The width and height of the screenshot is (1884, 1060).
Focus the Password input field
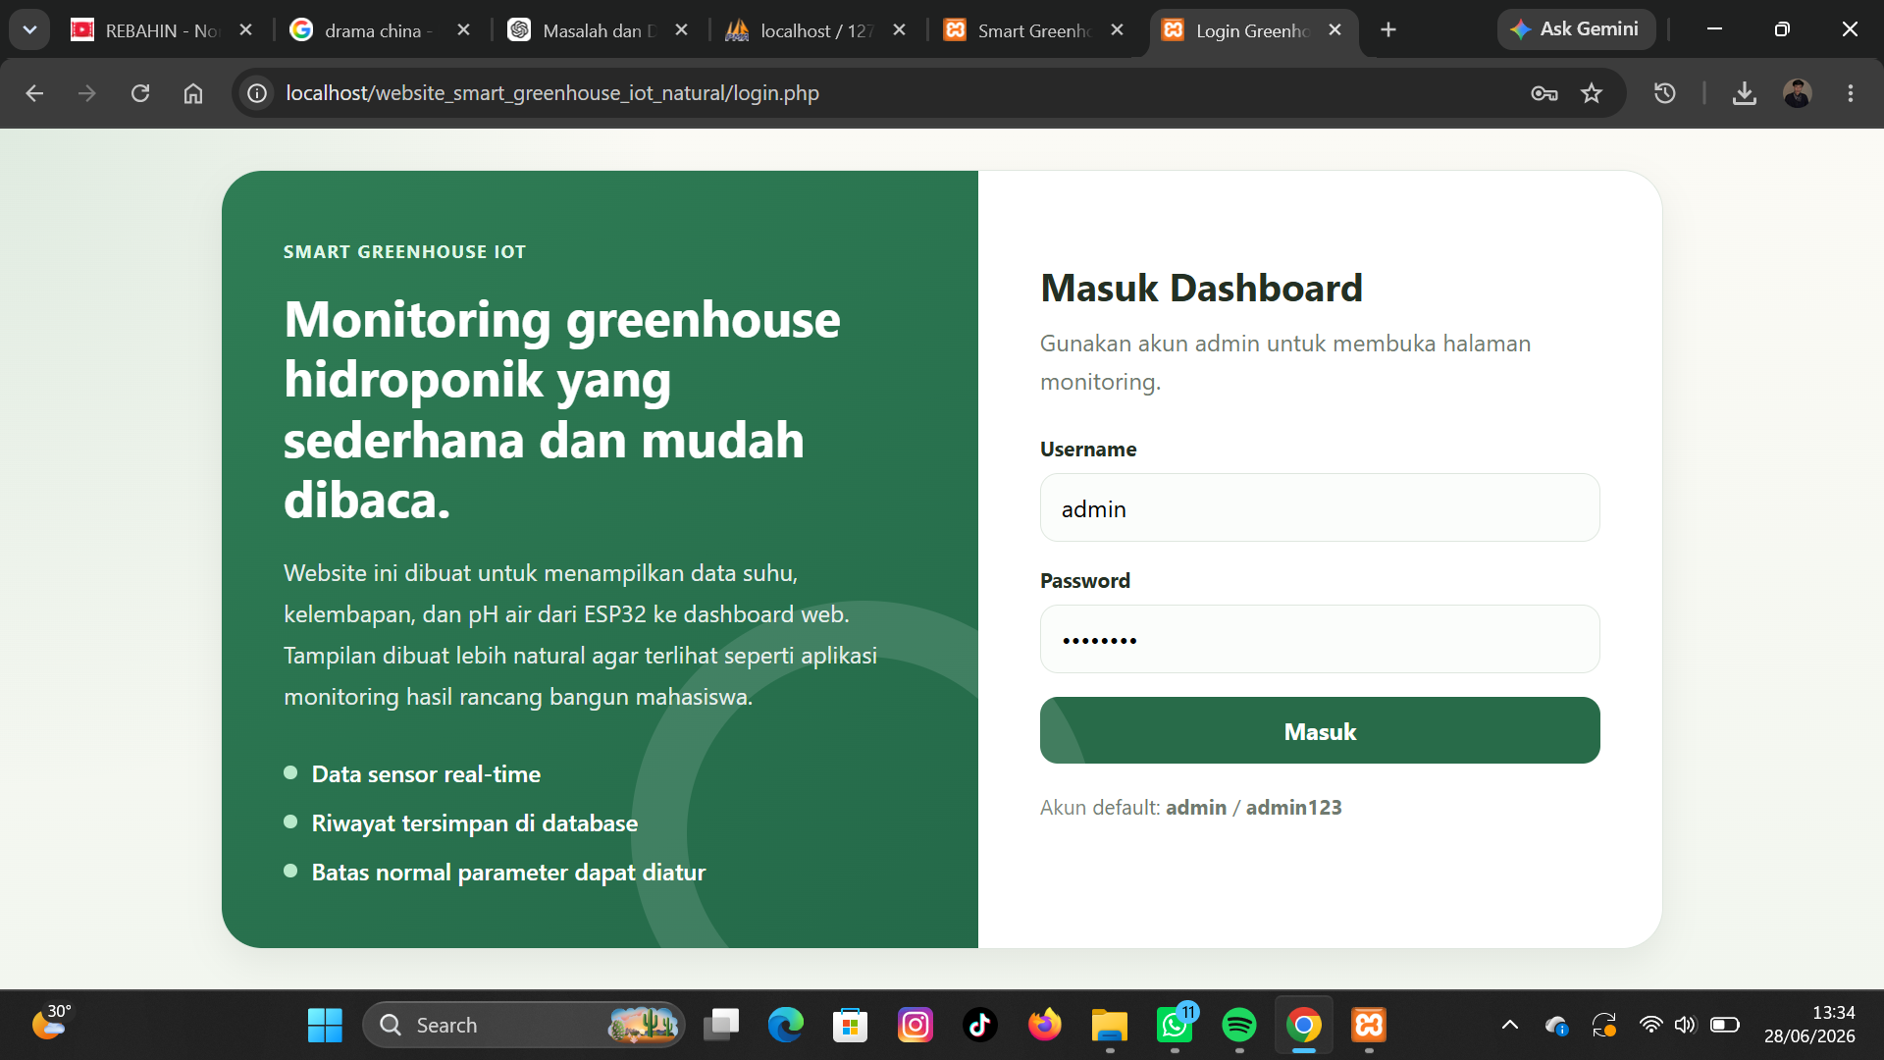pos(1320,639)
